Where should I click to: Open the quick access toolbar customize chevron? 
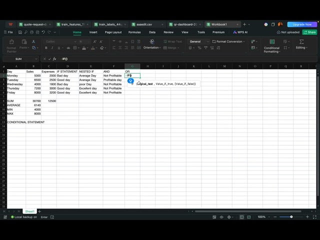click(55, 32)
